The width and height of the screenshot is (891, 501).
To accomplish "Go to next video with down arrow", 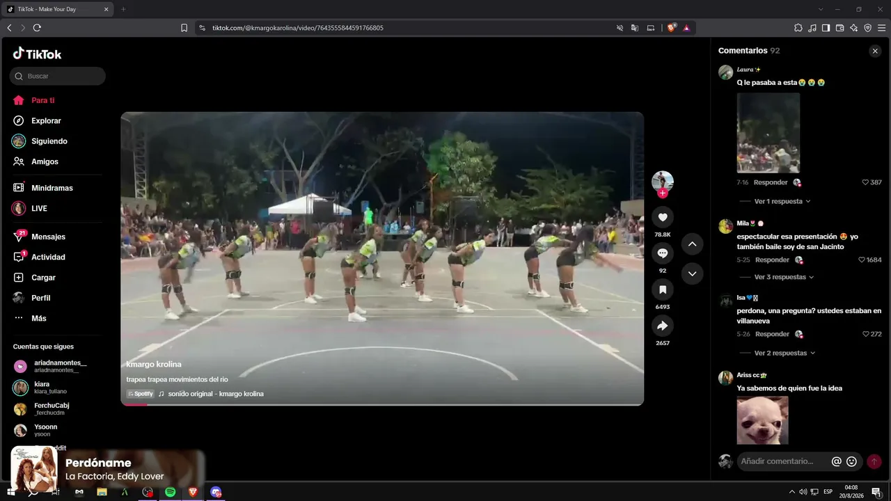I will 692,273.
